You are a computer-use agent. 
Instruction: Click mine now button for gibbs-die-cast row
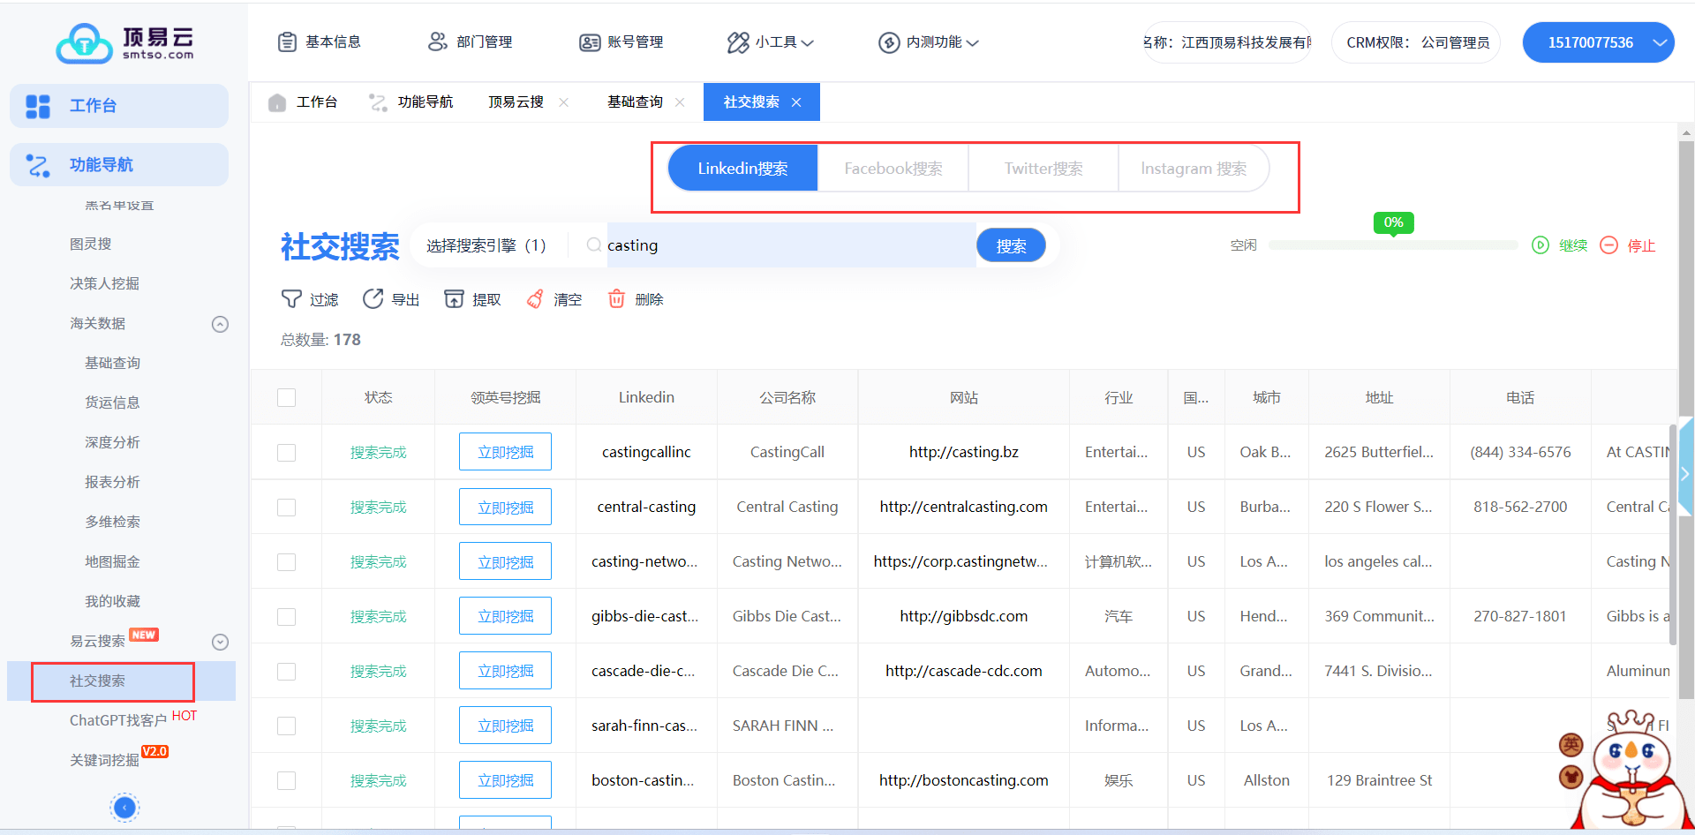click(x=505, y=616)
